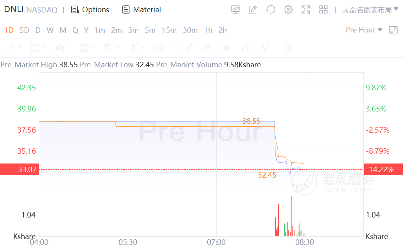
Task: Open the Options button
Action: pyautogui.click(x=90, y=10)
